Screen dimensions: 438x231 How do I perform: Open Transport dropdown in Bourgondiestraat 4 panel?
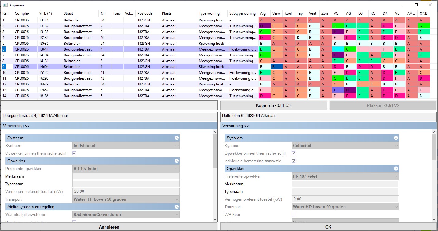[x=126, y=199]
